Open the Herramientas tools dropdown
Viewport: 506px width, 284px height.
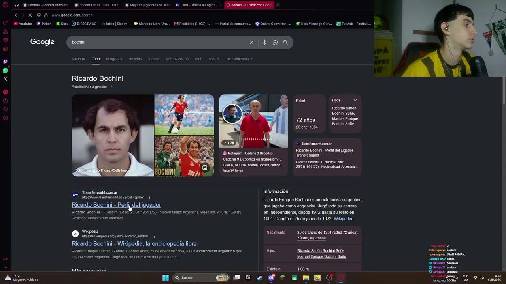pos(240,59)
